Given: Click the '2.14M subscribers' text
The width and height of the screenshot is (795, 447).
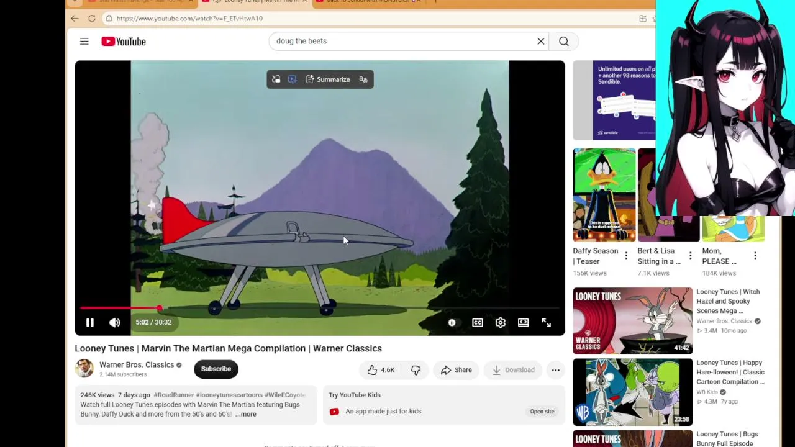Looking at the screenshot, I should [x=123, y=375].
